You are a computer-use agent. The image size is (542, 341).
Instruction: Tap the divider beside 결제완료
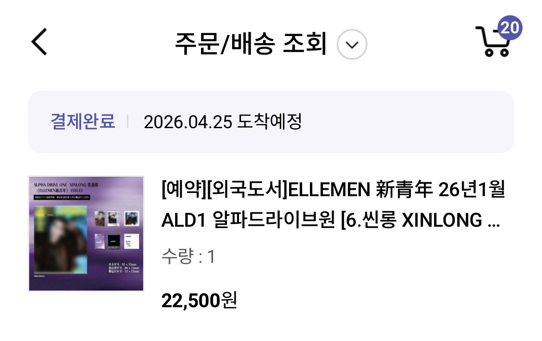[127, 122]
